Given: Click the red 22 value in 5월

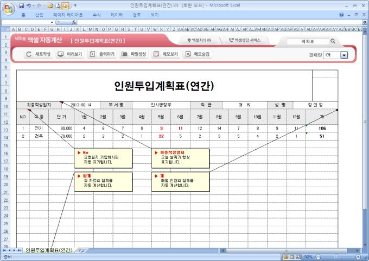Looking at the screenshot, I should [x=161, y=136].
